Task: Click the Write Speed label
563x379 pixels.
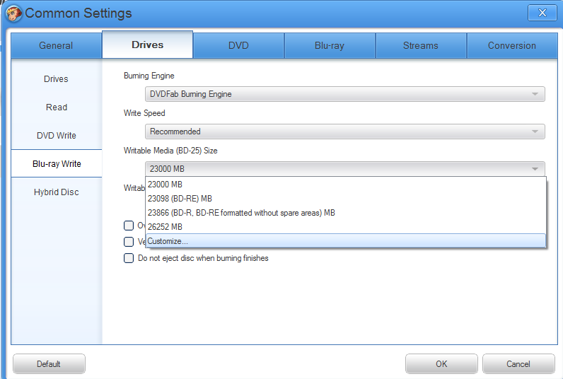Action: point(144,113)
